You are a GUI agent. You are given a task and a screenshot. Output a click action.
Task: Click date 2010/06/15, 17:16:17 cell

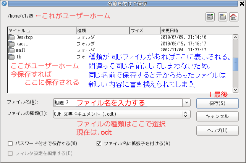[183, 44]
